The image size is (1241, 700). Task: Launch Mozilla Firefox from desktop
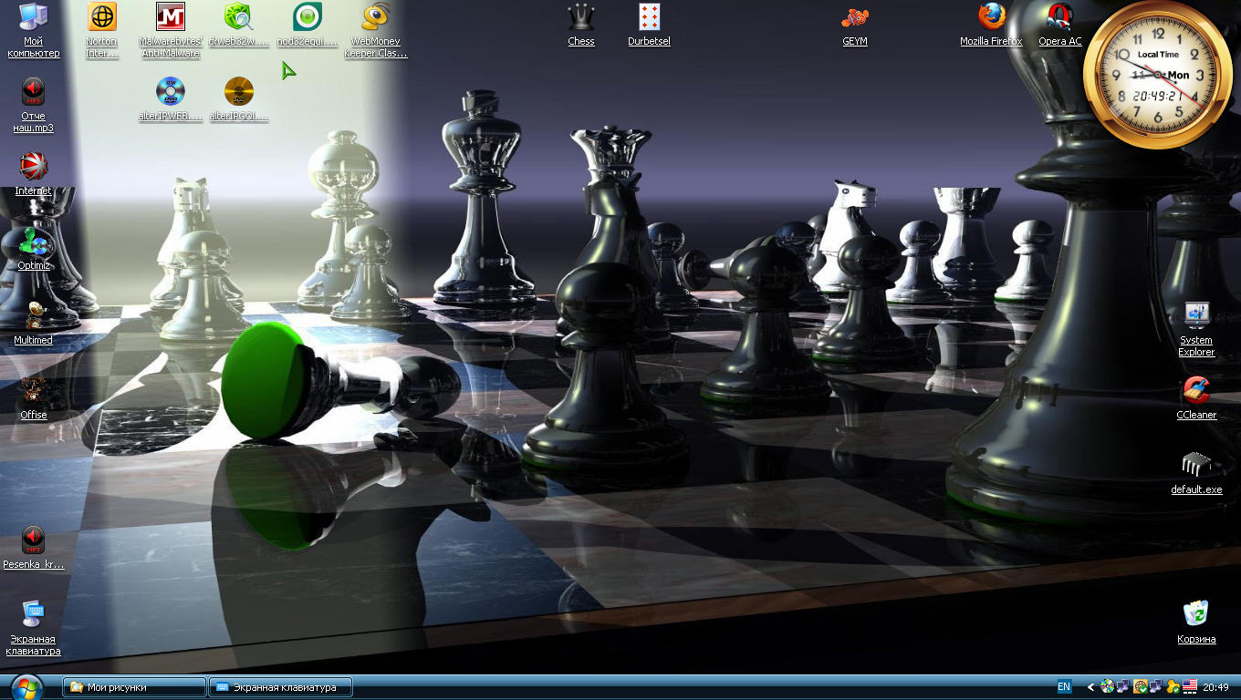coord(992,26)
